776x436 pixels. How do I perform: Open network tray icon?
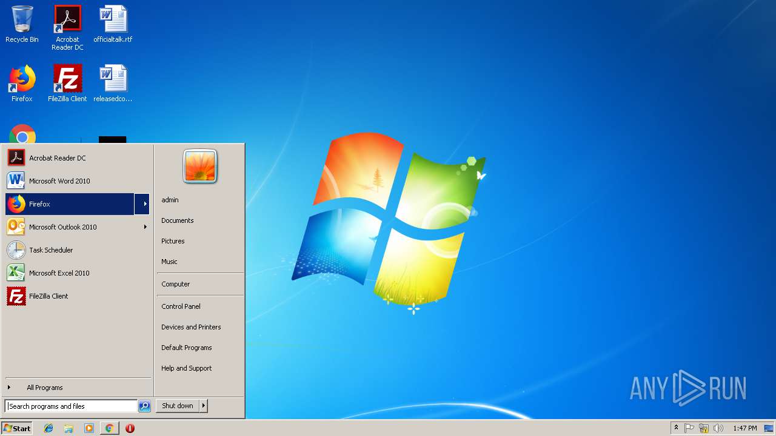(704, 428)
